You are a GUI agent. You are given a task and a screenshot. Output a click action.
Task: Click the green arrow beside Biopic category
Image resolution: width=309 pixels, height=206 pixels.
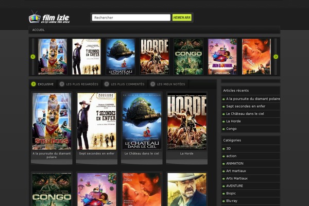(224, 194)
